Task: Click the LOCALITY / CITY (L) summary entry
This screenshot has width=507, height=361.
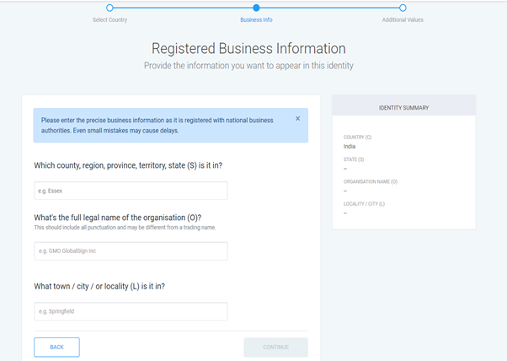Action: (x=366, y=204)
